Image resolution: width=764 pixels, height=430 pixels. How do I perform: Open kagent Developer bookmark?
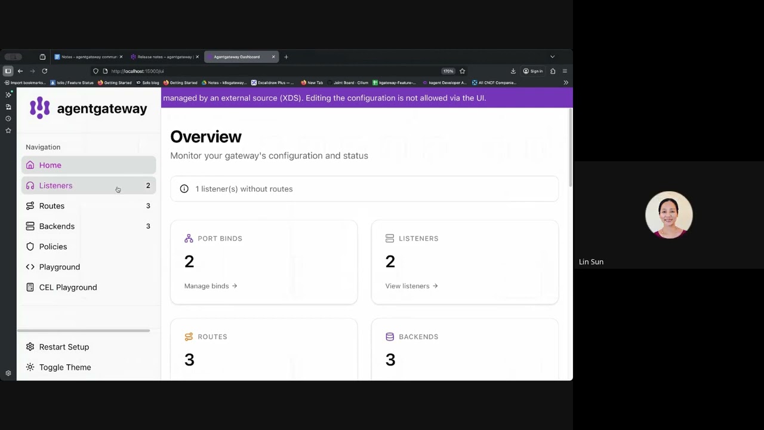point(443,82)
